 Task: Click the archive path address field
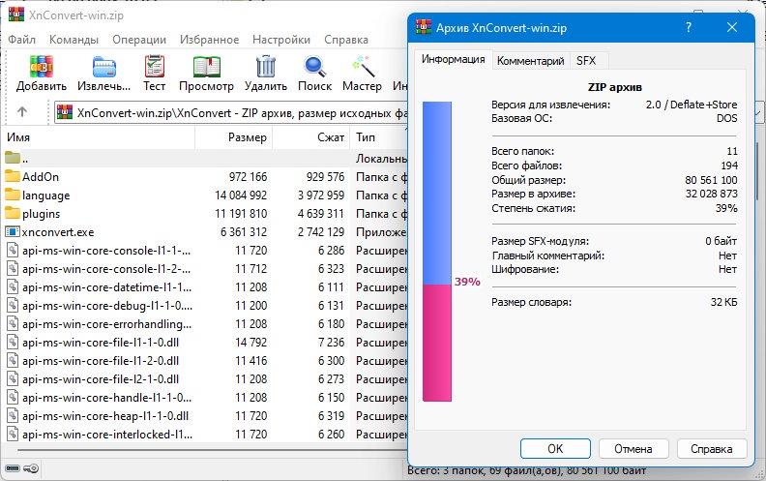point(231,113)
